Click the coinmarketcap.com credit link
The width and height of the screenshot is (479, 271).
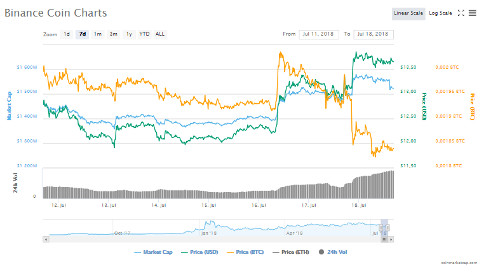pos(459,263)
